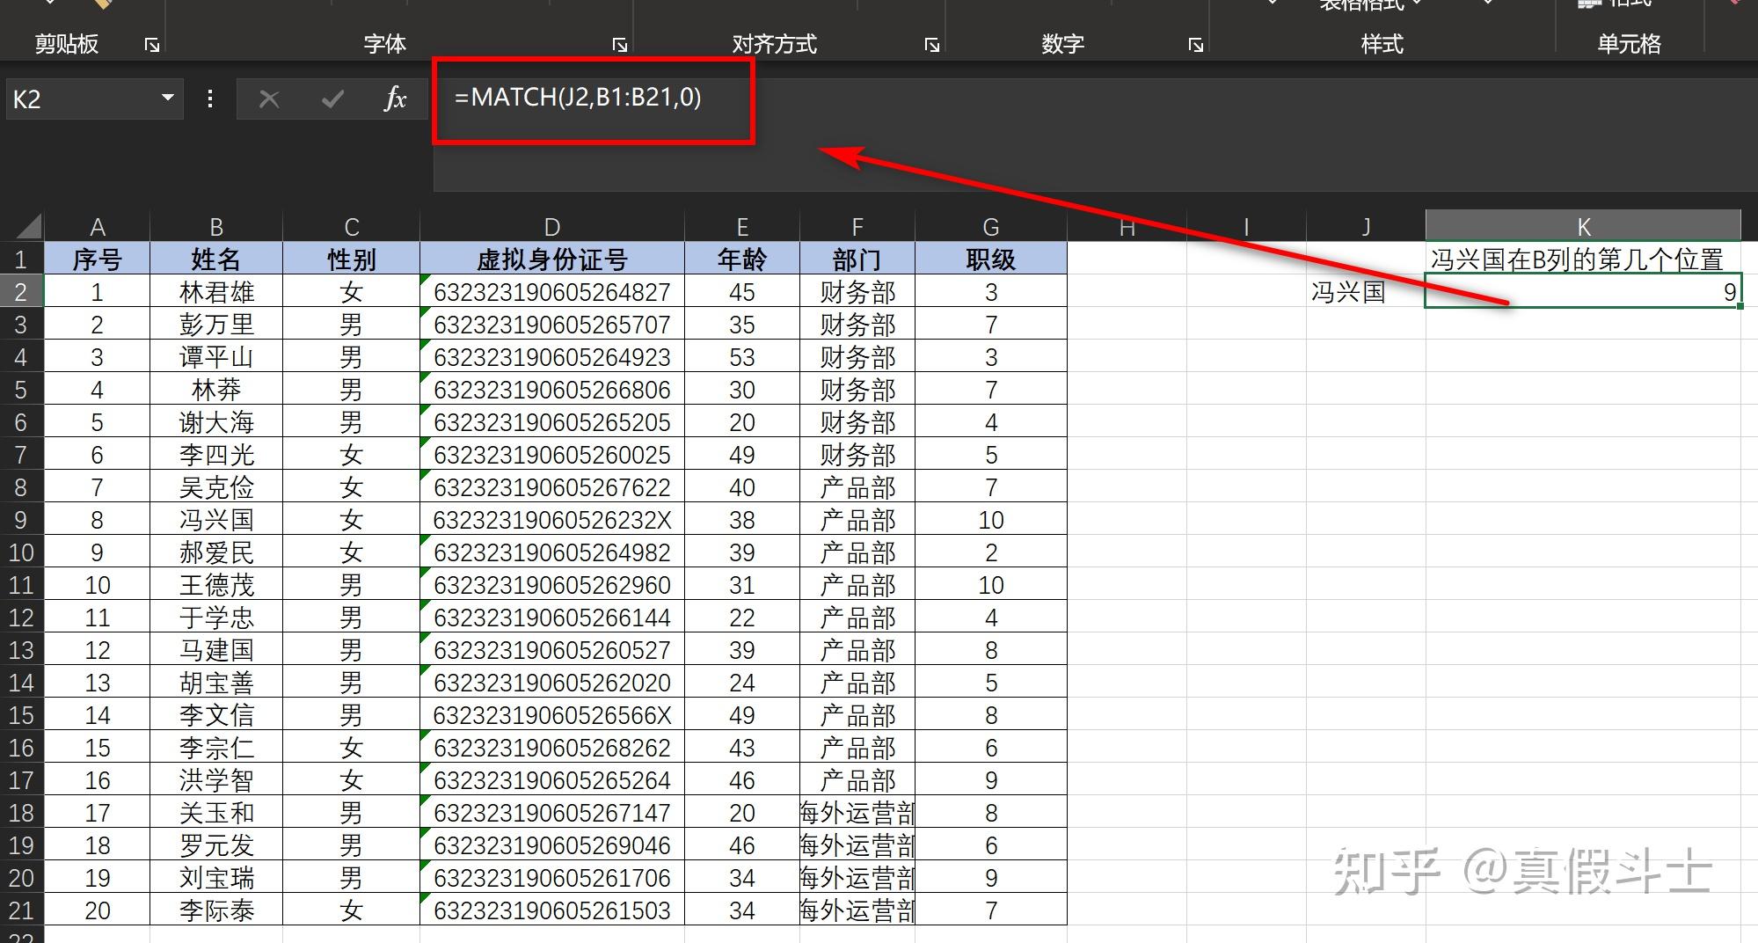
Task: Open the 字体 group dialog launcher
Action: coord(620,45)
